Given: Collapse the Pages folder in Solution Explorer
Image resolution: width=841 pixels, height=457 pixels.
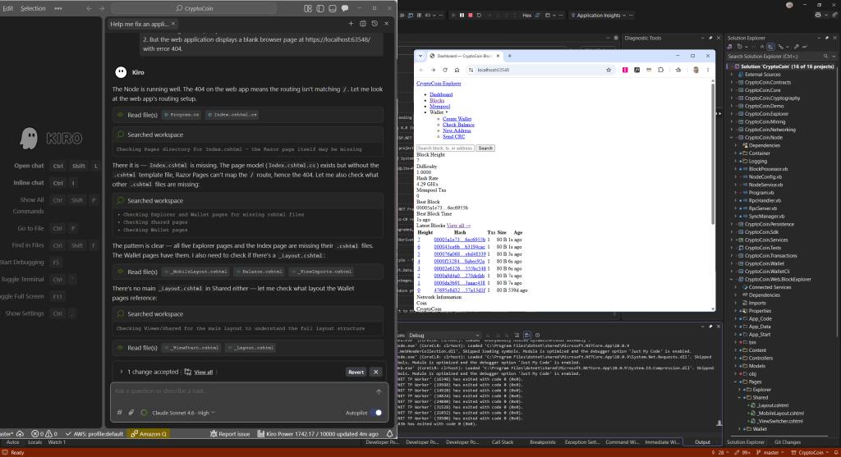Looking at the screenshot, I should 736,382.
